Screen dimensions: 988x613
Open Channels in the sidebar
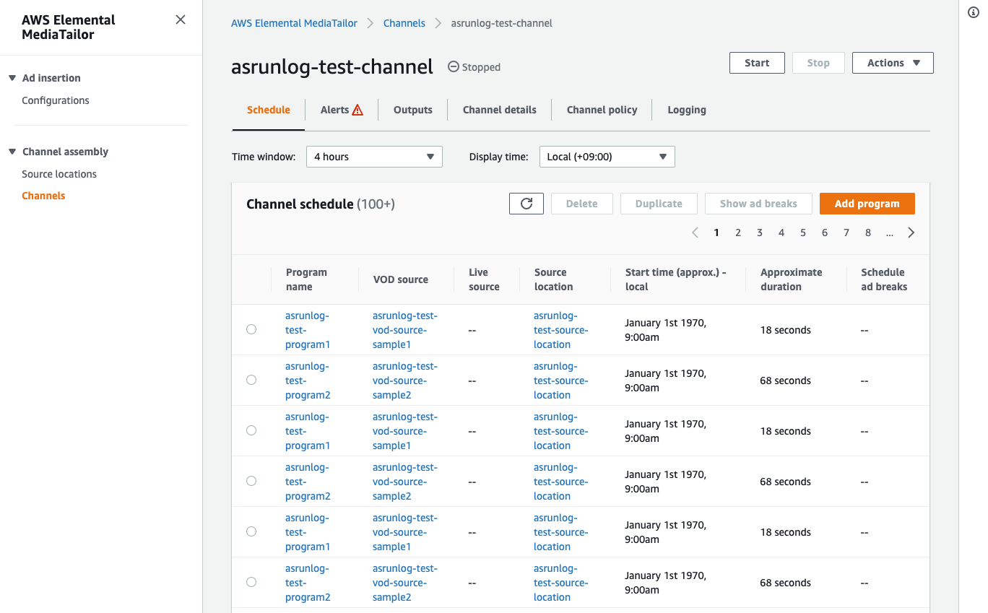43,196
